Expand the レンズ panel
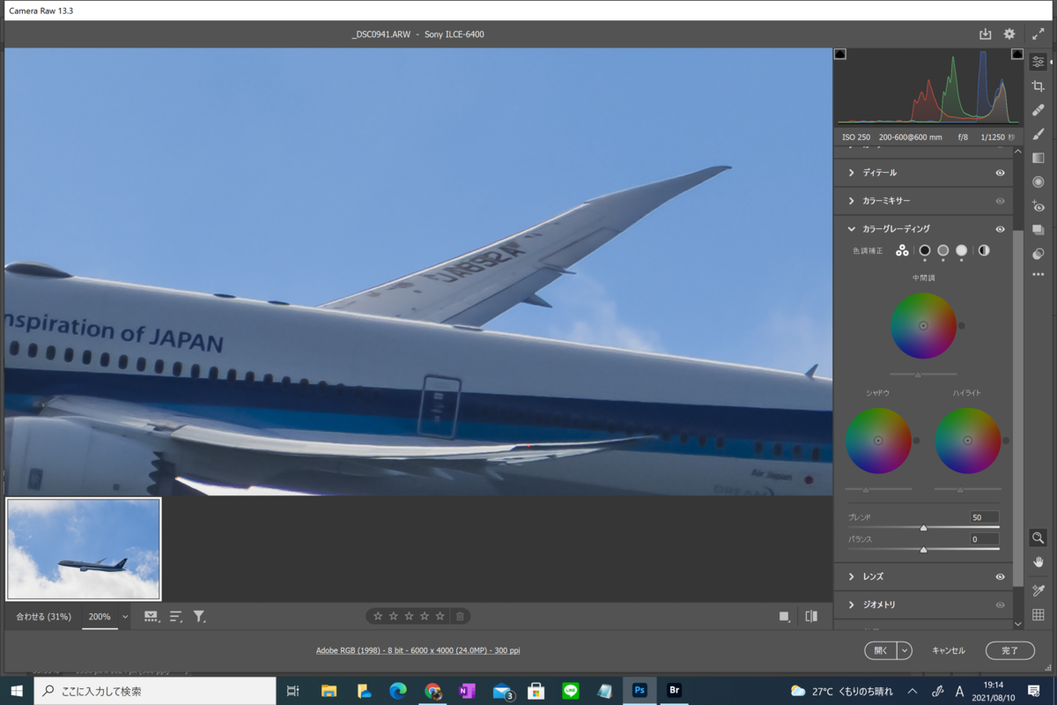 [x=851, y=576]
